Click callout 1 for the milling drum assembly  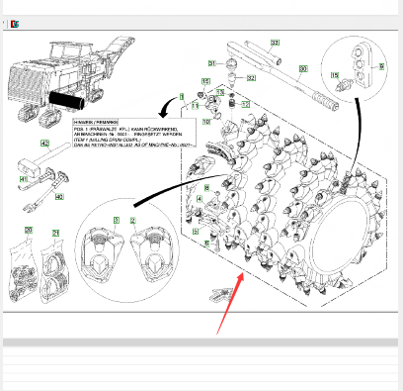[182, 96]
